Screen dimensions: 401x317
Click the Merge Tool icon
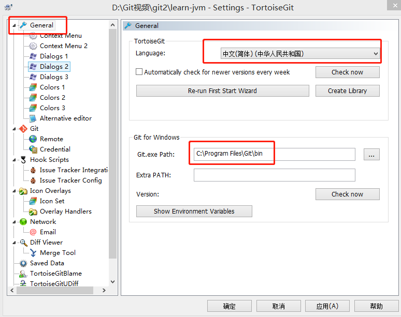tap(33, 253)
